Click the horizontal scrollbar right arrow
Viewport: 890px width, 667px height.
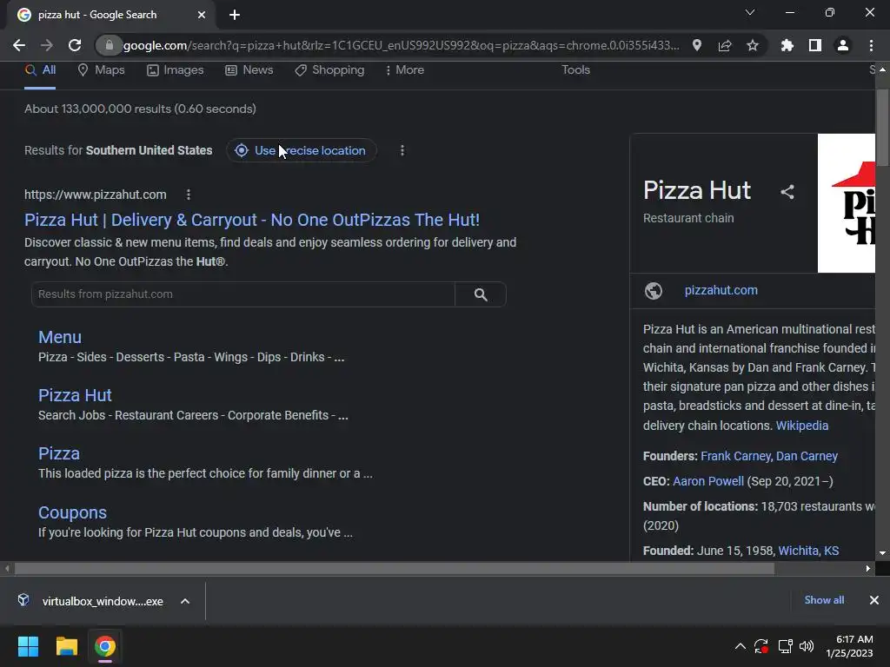coord(868,568)
